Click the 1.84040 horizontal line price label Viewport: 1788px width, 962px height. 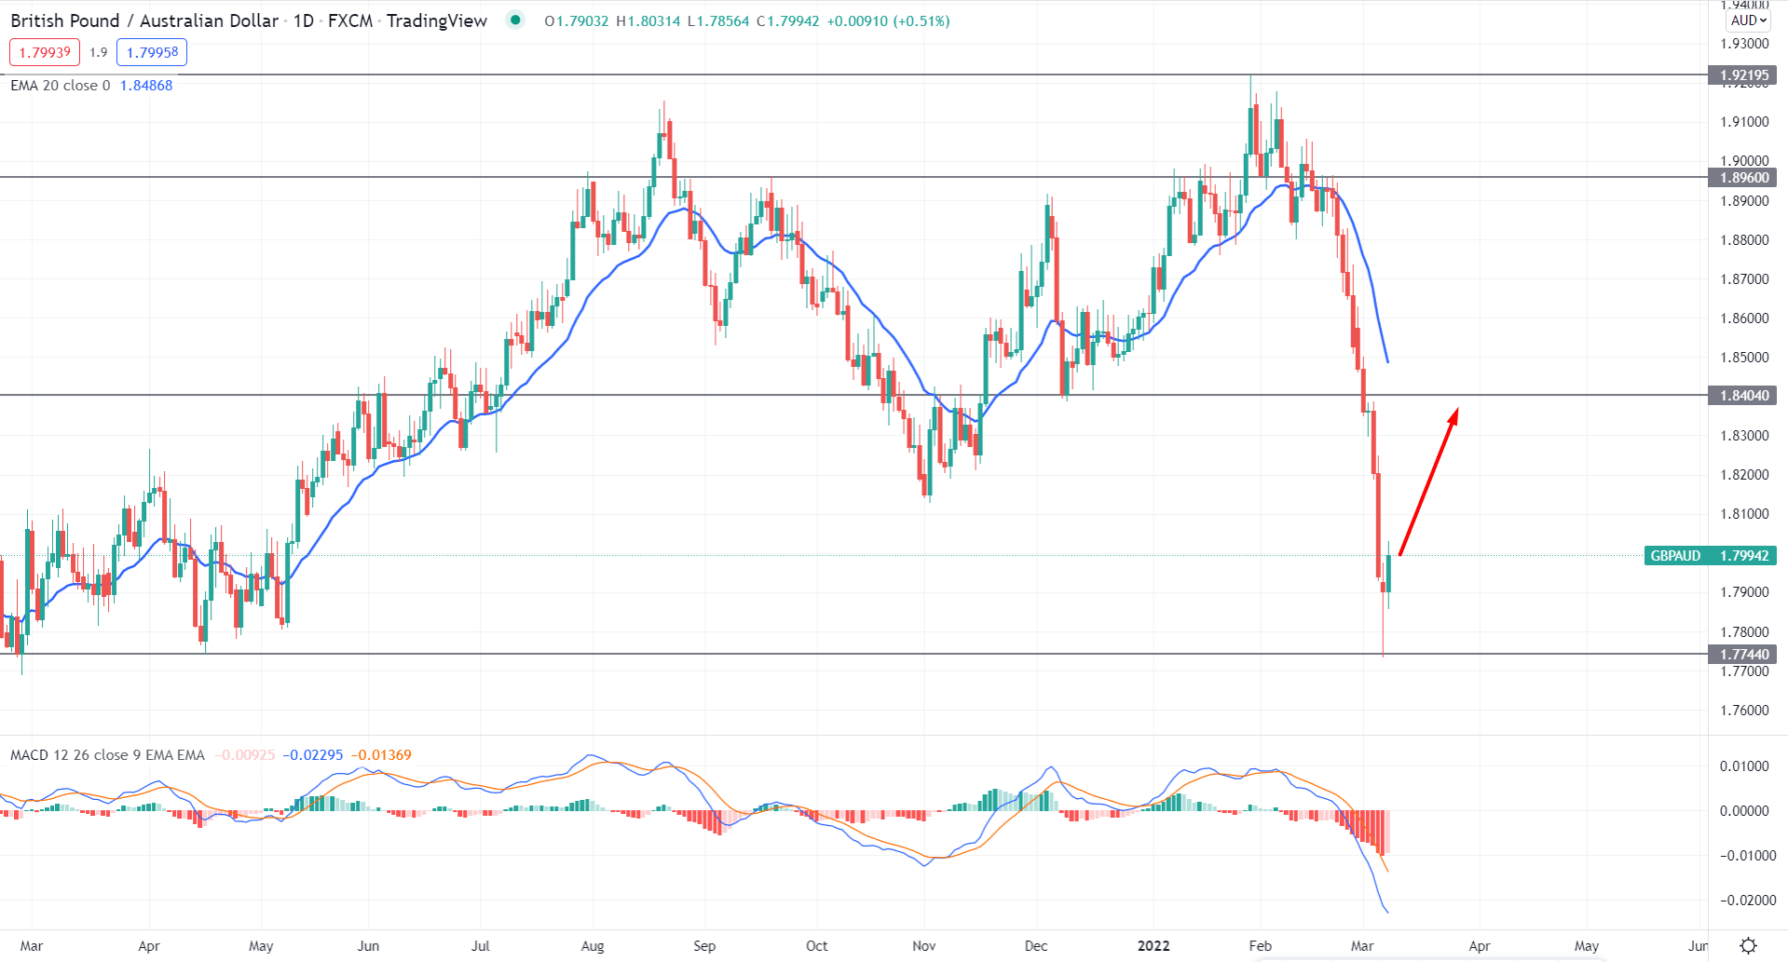[1742, 395]
